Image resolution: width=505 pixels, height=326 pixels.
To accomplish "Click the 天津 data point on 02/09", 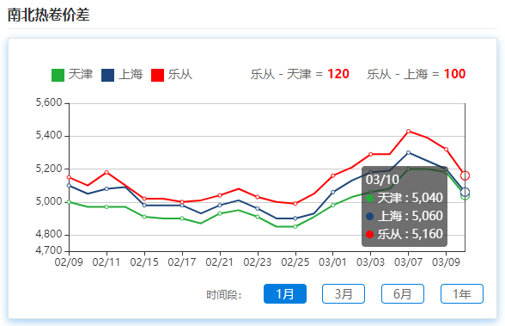I will pos(69,202).
